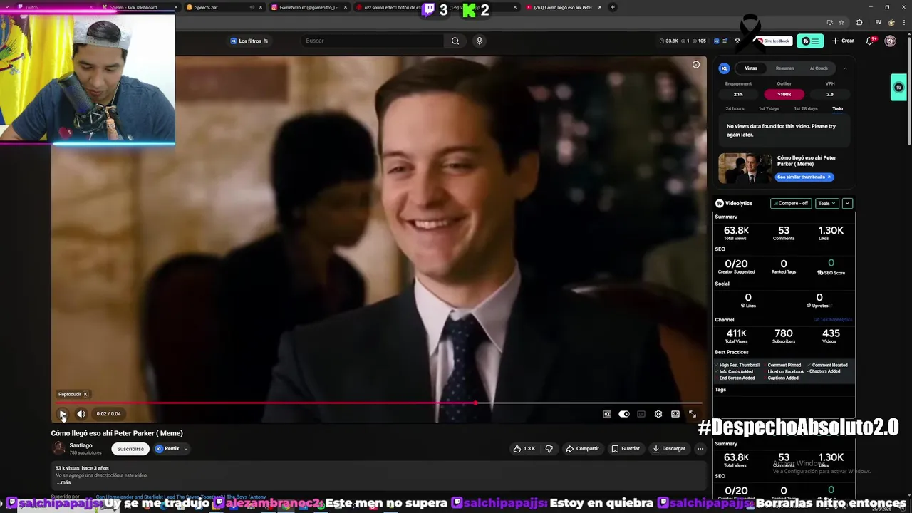Click the Engagement 2.1% value
Viewport: 912px width, 513px height.
tap(738, 94)
